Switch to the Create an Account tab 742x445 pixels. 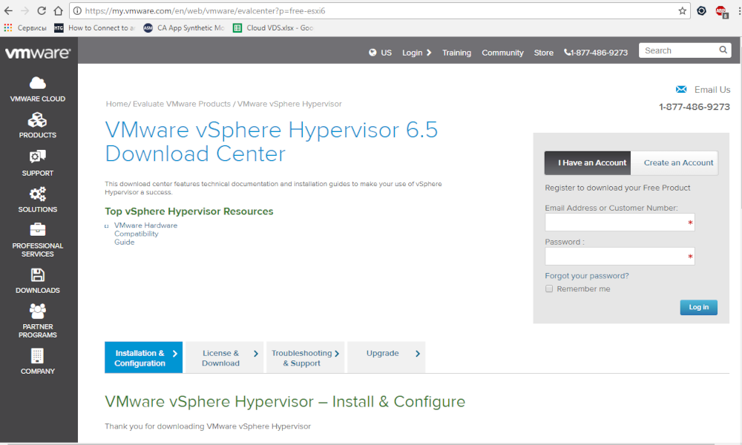click(x=677, y=163)
